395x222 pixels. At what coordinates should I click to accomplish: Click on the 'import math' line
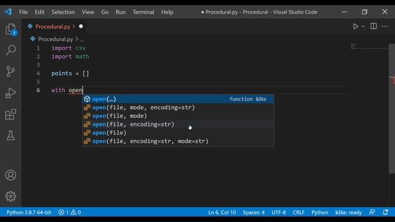(70, 57)
